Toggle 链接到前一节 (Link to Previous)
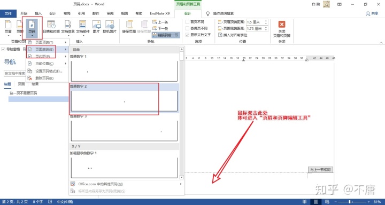 click(166, 35)
